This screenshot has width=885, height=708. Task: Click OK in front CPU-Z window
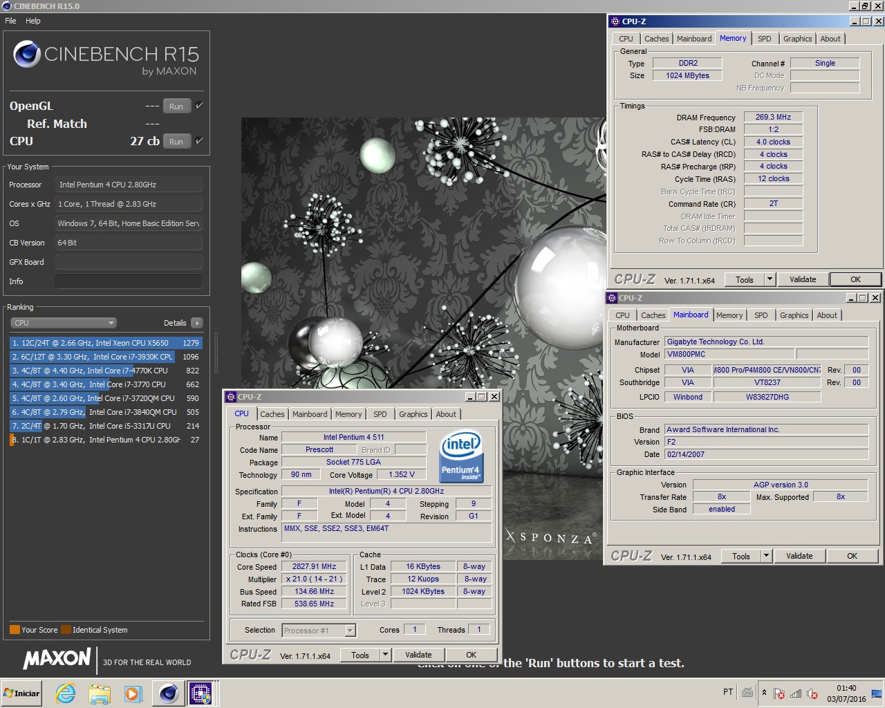pos(471,655)
